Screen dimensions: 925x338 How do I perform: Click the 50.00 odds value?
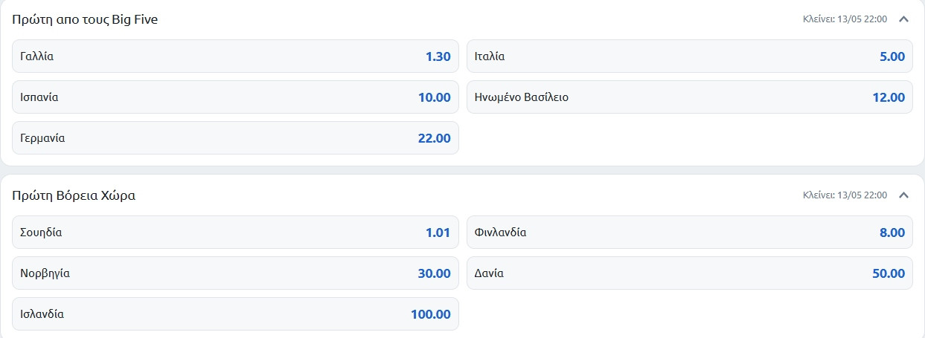[888, 273]
